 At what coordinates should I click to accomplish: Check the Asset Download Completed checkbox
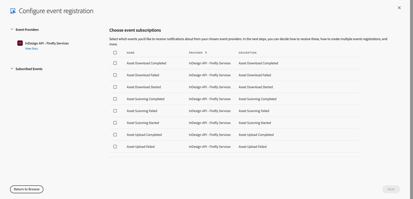[115, 63]
